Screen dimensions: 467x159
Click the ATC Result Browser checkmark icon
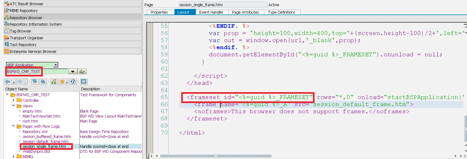pyautogui.click(x=7, y=4)
